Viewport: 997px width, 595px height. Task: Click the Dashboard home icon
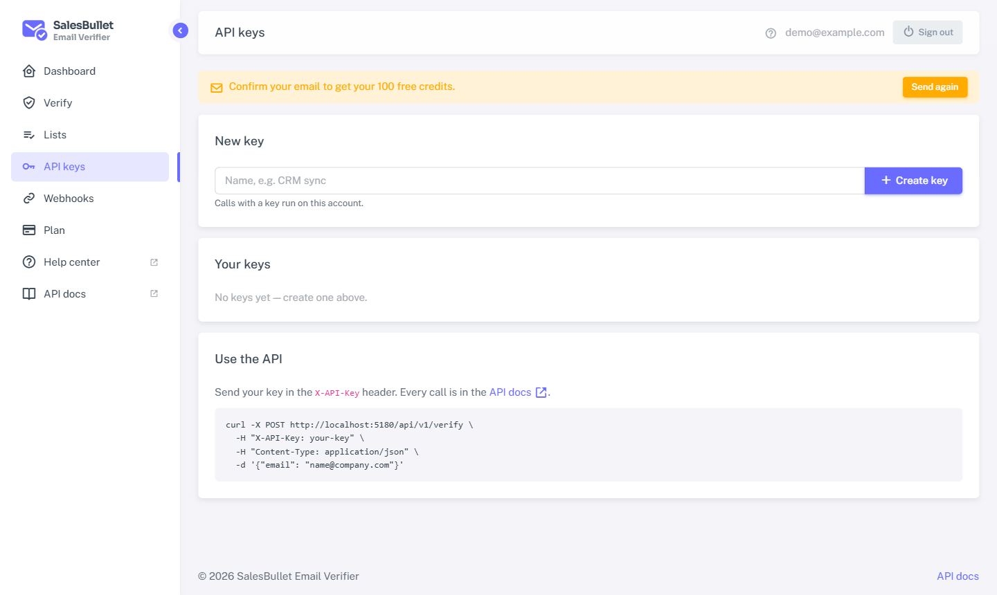29,71
